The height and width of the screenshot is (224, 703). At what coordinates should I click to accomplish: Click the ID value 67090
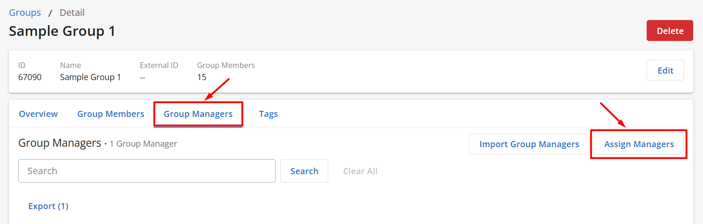[30, 77]
